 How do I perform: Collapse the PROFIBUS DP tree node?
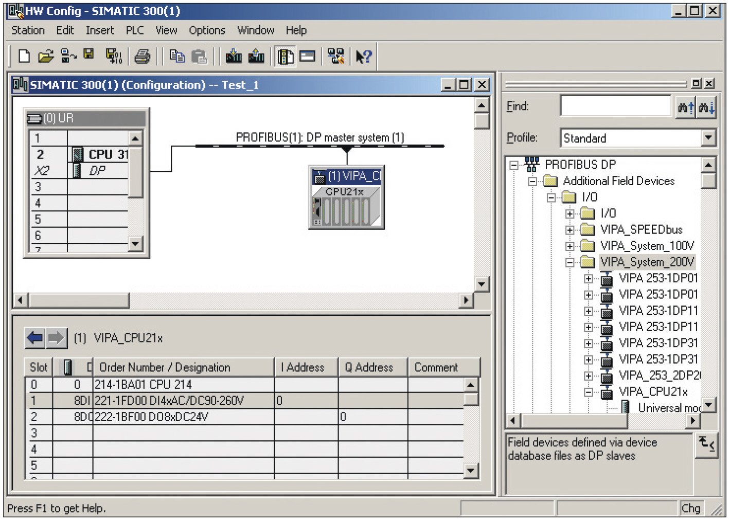click(513, 165)
